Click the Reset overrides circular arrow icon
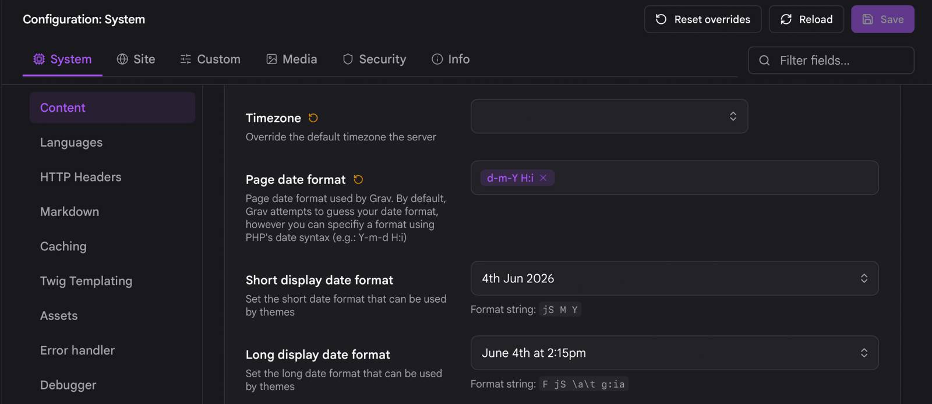932x404 pixels. pos(661,19)
